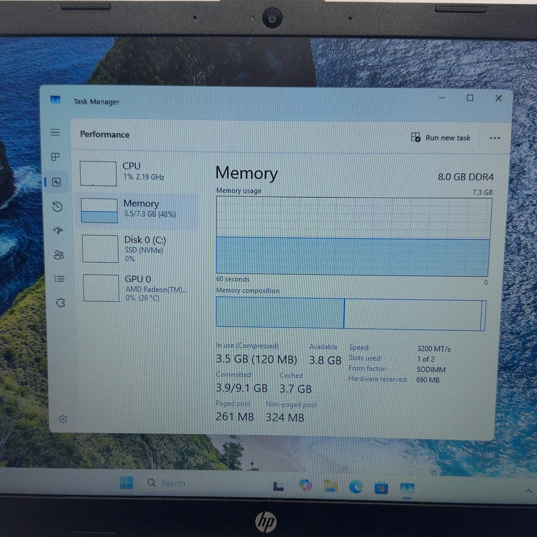Viewport: 537px width, 537px height.
Task: Click the Task Manager title bar icon
Action: click(55, 99)
